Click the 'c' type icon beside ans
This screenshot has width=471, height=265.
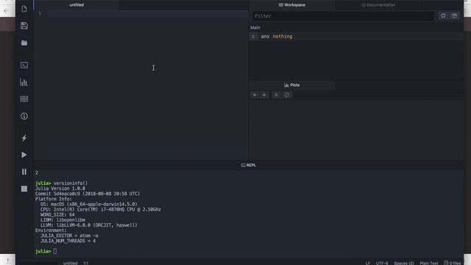(253, 37)
